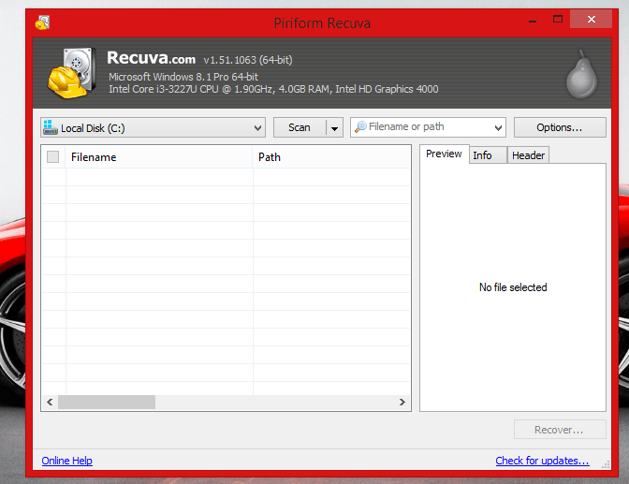The image size is (629, 484).
Task: Click the Intel Core i3-3227U system info line
Action: pos(273,89)
